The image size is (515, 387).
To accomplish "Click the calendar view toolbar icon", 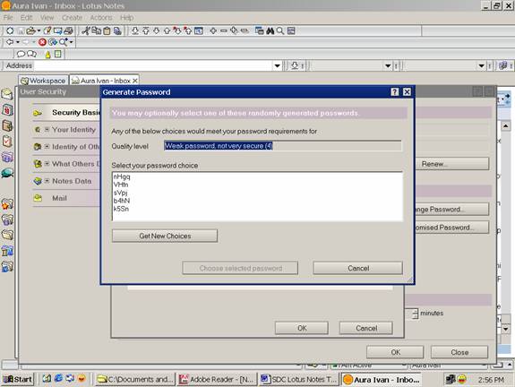I will pos(199,30).
